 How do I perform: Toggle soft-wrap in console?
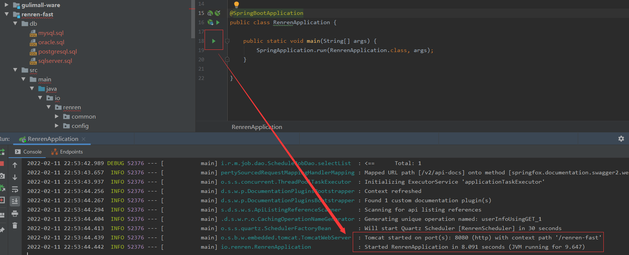tap(15, 189)
